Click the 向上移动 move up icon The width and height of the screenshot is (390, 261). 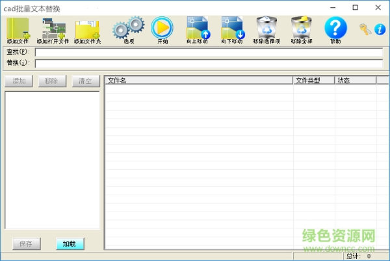coord(198,31)
